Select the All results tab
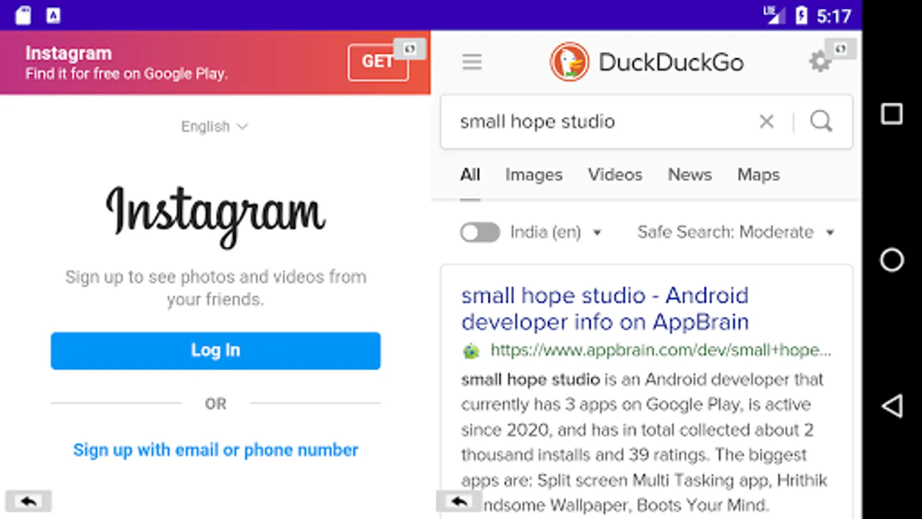This screenshot has height=519, width=922. pos(470,175)
